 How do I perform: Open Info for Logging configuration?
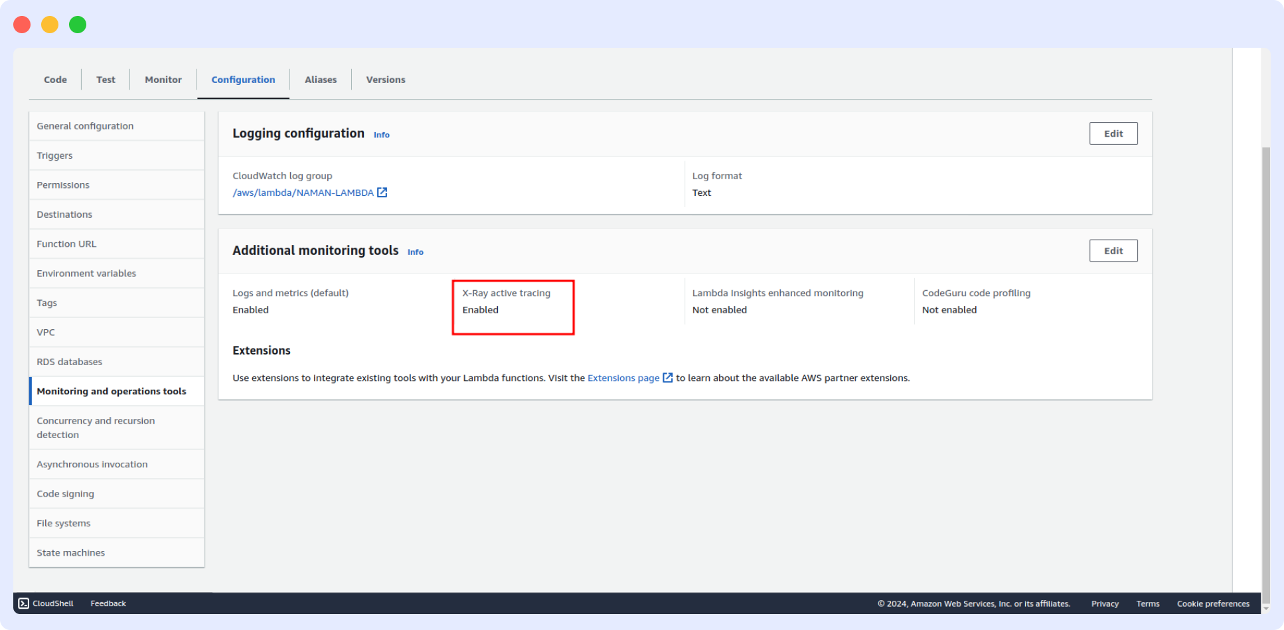[x=381, y=135]
